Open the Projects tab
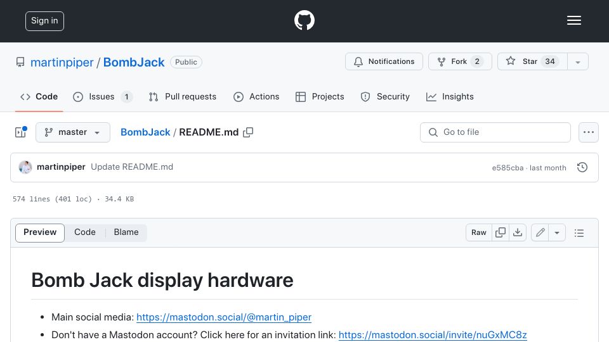 pos(320,96)
